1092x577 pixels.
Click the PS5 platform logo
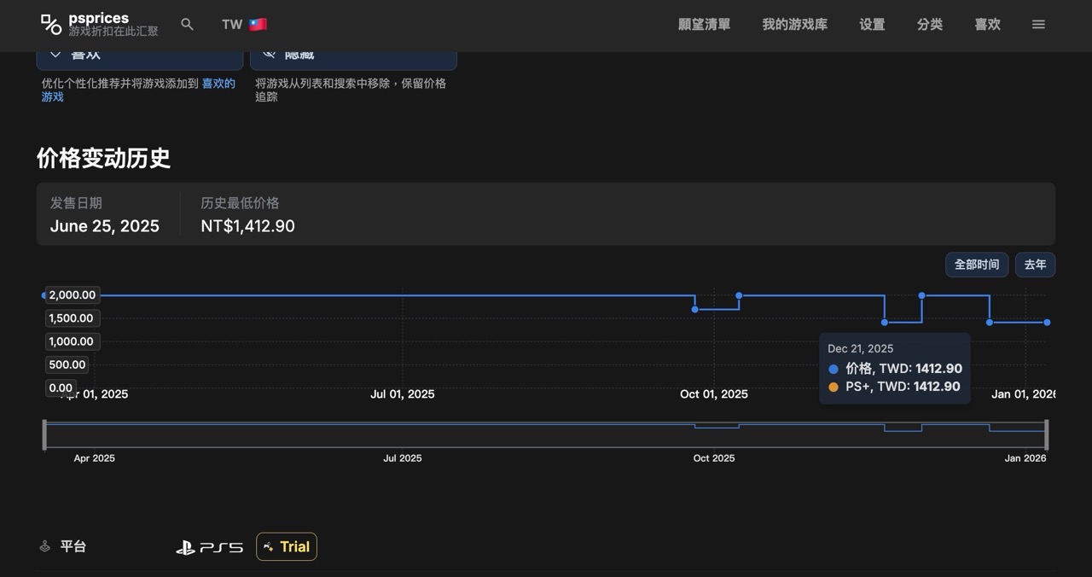[x=209, y=547]
